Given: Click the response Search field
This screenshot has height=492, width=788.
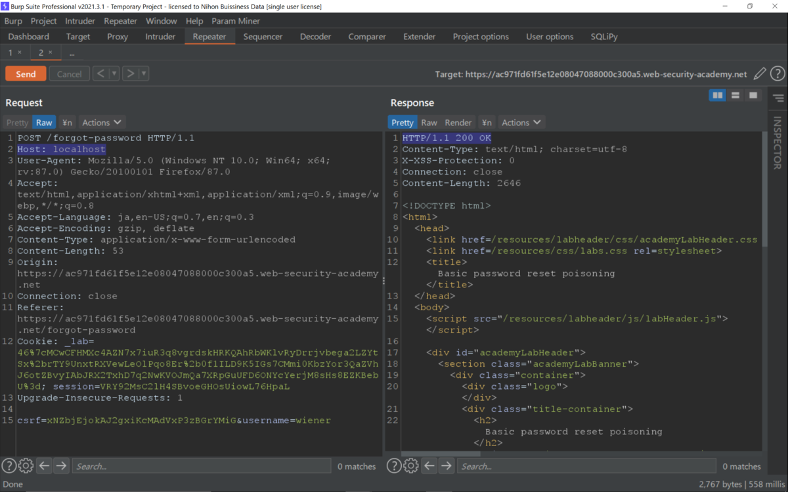Looking at the screenshot, I should click(586, 466).
